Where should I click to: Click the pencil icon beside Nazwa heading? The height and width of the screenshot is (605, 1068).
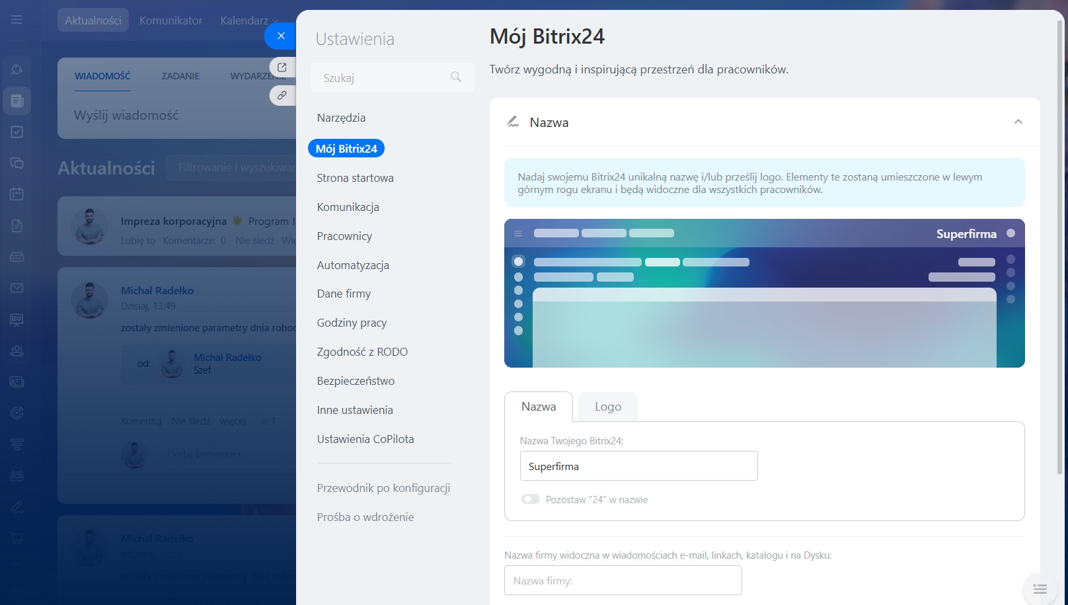pos(513,122)
